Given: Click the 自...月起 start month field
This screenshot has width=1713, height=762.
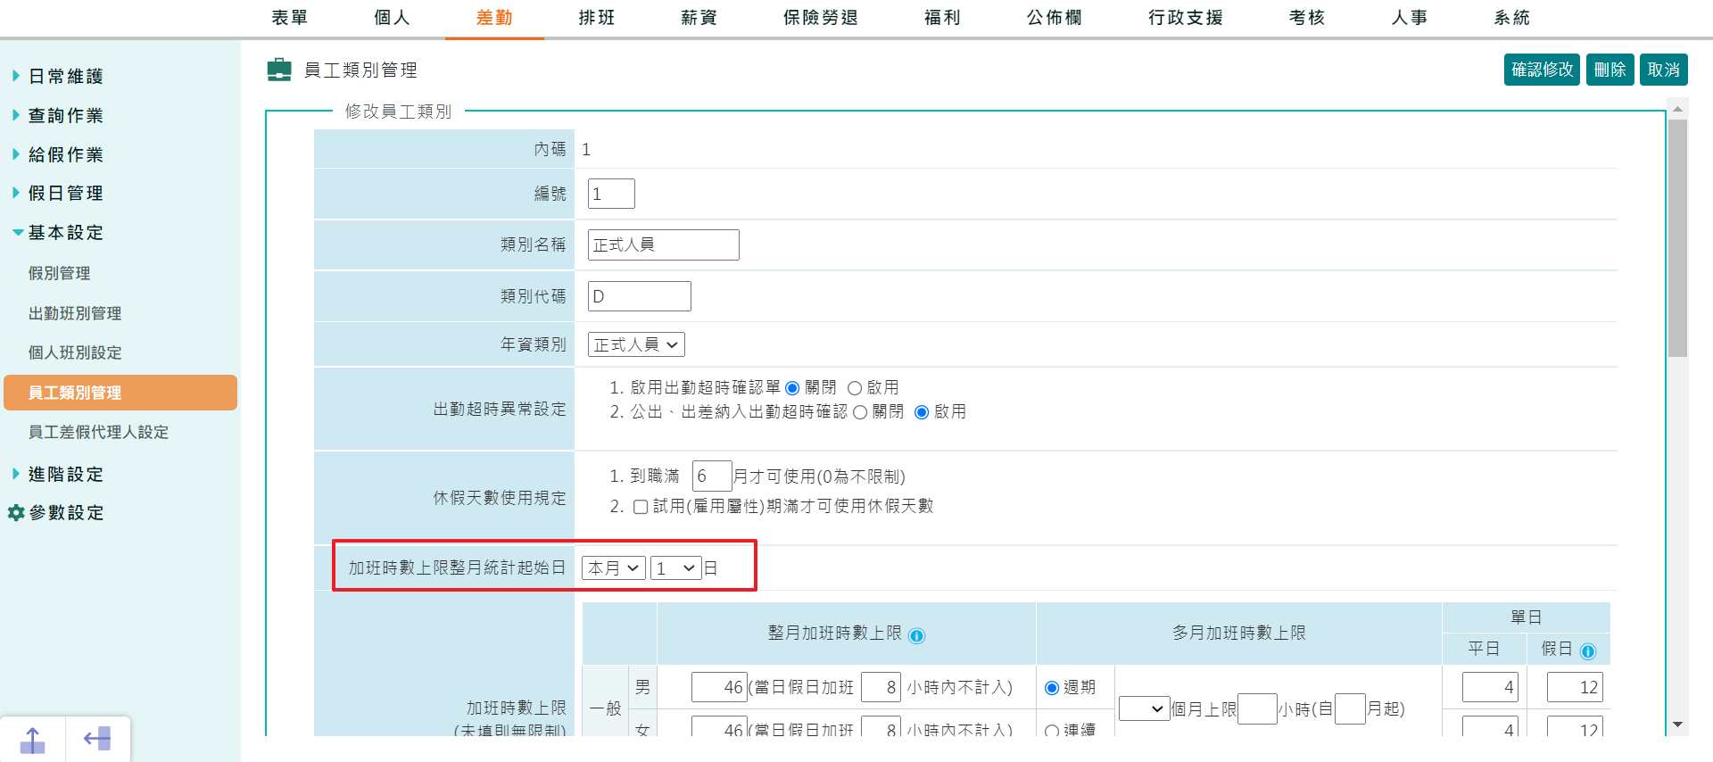Looking at the screenshot, I should 1350,708.
